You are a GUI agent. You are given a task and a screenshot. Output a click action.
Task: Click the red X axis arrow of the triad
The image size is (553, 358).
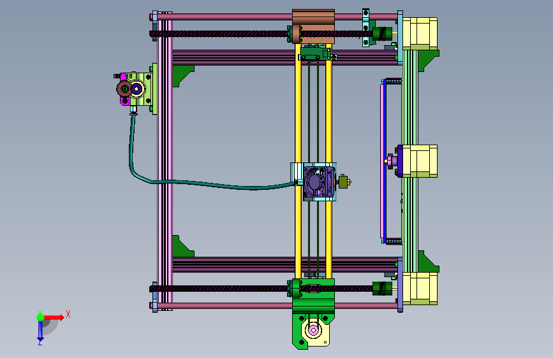(54, 317)
